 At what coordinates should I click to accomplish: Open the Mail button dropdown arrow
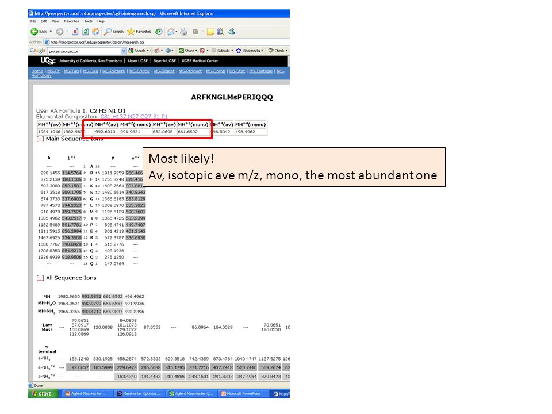(x=177, y=32)
